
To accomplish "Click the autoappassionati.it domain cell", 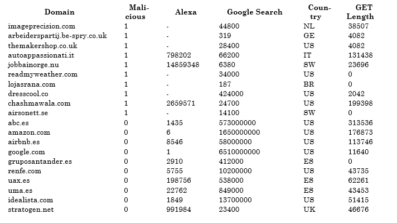I will tap(41, 55).
